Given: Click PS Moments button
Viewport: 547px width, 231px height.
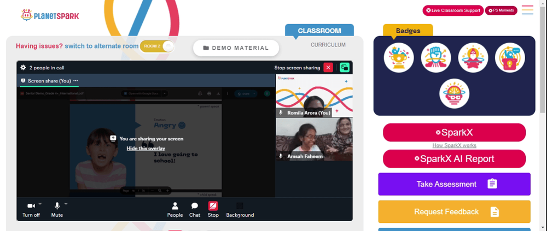Looking at the screenshot, I should click(x=501, y=10).
